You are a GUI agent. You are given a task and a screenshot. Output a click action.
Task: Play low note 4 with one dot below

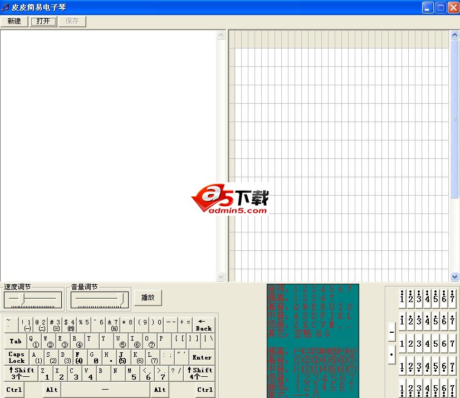pos(428,366)
